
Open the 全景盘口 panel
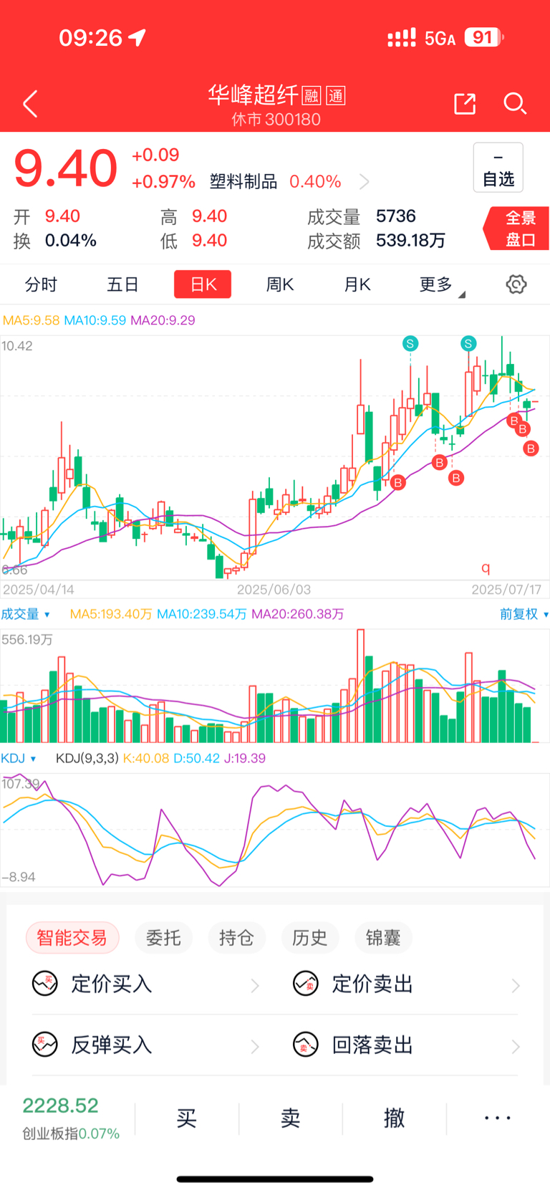click(x=517, y=229)
